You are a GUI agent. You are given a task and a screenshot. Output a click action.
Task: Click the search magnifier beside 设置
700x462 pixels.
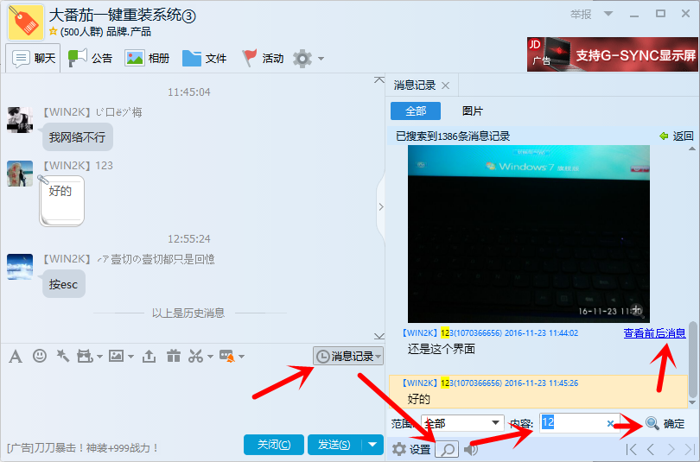[x=447, y=449]
